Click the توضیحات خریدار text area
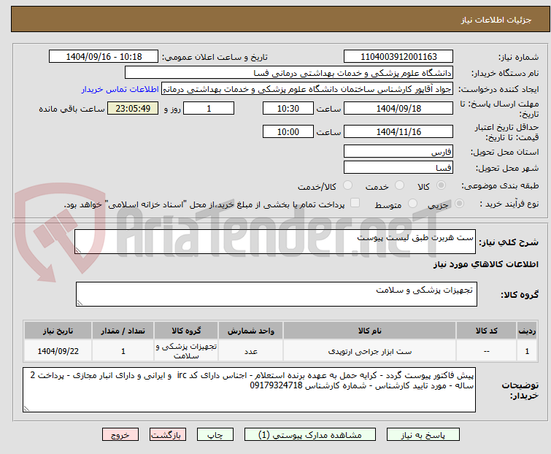This screenshot has height=454, width=551. 249,390
